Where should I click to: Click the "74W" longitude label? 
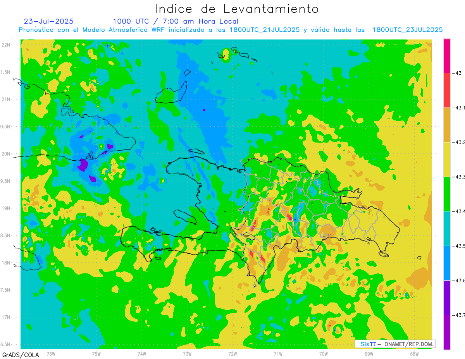(141, 354)
